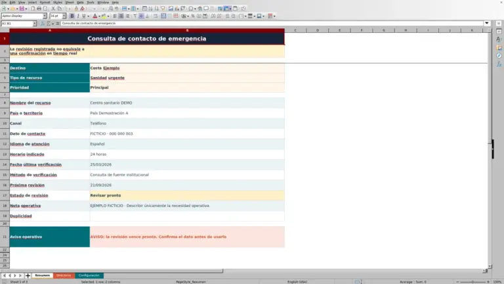Select the Resumen sheet tab

42,275
